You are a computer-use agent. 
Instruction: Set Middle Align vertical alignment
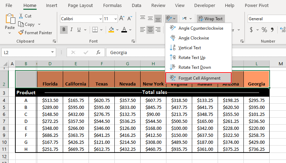[x=150, y=18]
